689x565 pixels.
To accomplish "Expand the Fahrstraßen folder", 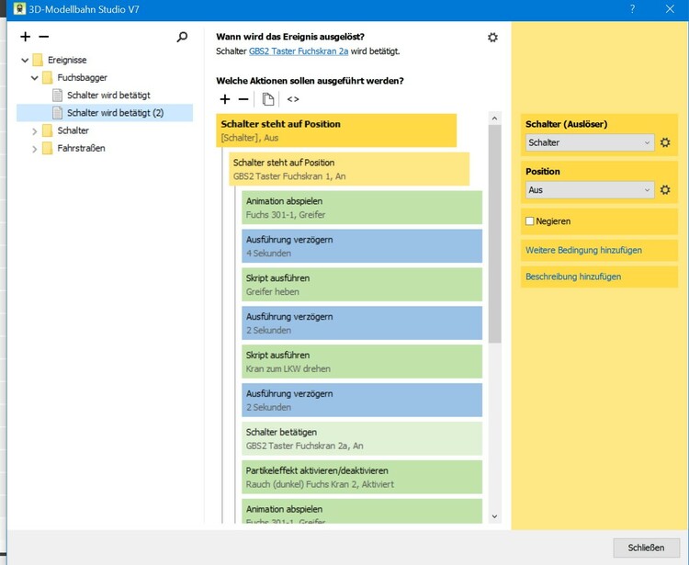I will [35, 149].
